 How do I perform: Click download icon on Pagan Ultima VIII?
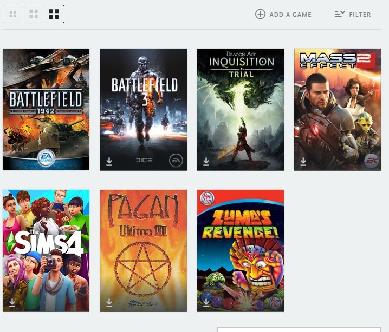[109, 303]
